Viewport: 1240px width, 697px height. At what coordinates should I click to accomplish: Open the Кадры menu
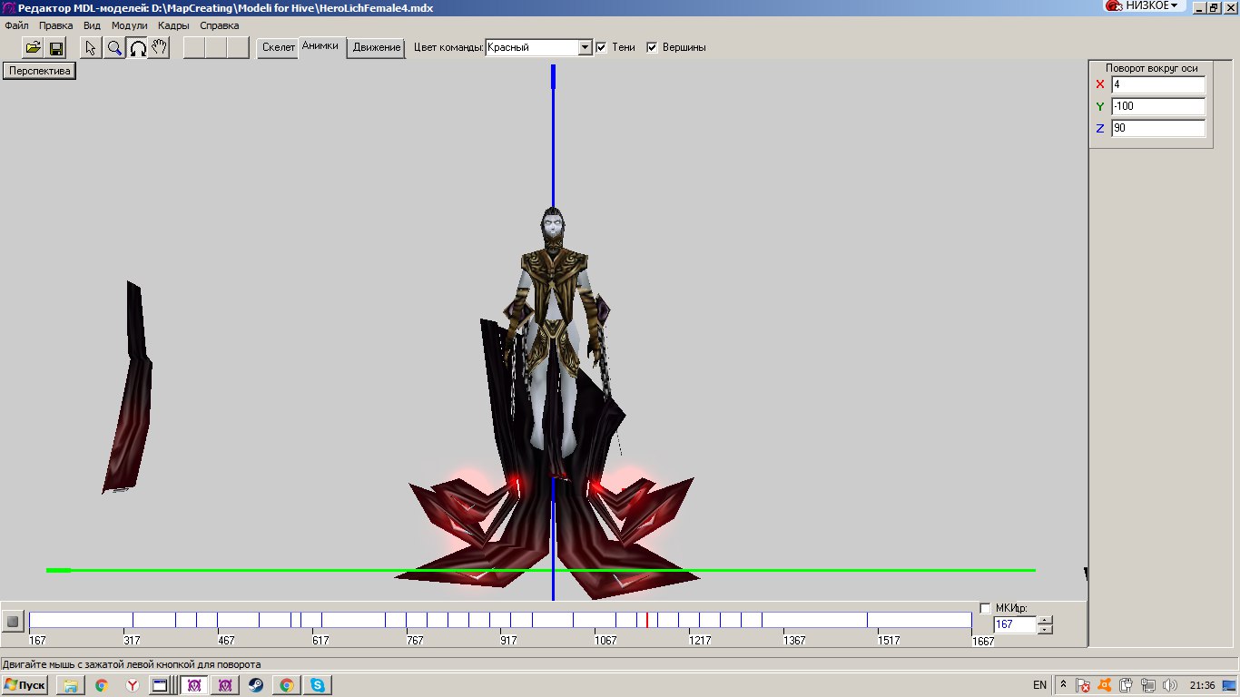173,25
